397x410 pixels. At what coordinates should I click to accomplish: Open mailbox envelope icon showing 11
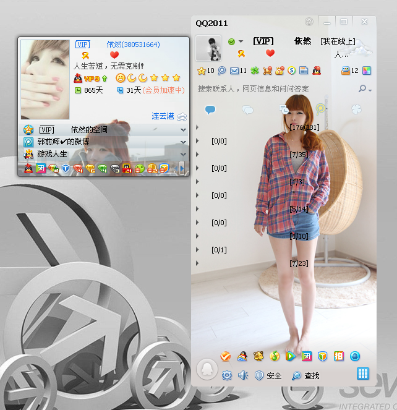click(238, 70)
